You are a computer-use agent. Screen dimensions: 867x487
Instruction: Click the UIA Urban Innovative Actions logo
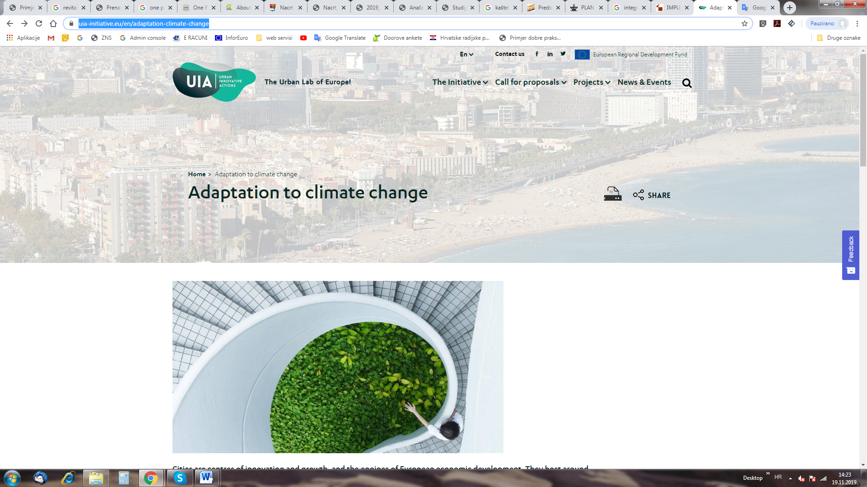click(x=214, y=82)
